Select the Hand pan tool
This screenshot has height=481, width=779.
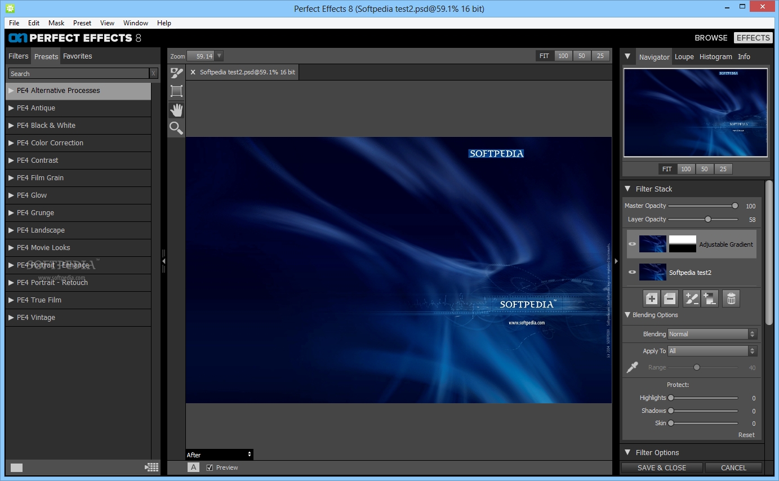click(176, 110)
